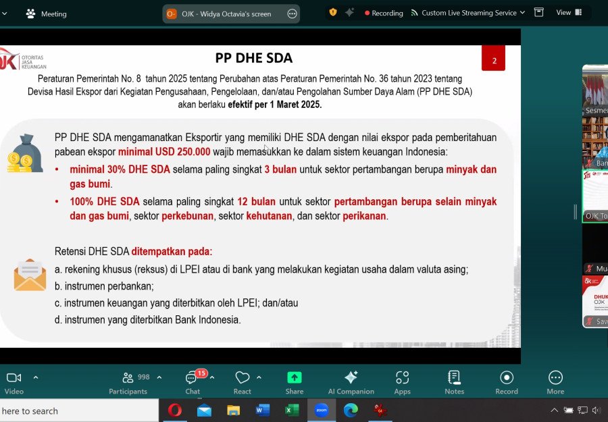Open the Participants panel
Screen dimensions: 608x422
click(128, 382)
